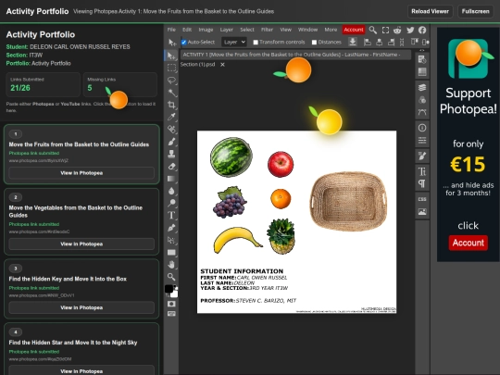Select the Path Select tool
This screenshot has height=375, width=500.
point(171,240)
